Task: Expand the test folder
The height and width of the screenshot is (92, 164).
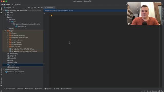Action: click(x=8, y=28)
